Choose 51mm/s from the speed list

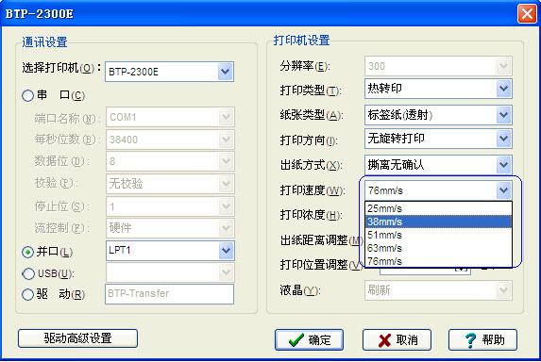[438, 235]
